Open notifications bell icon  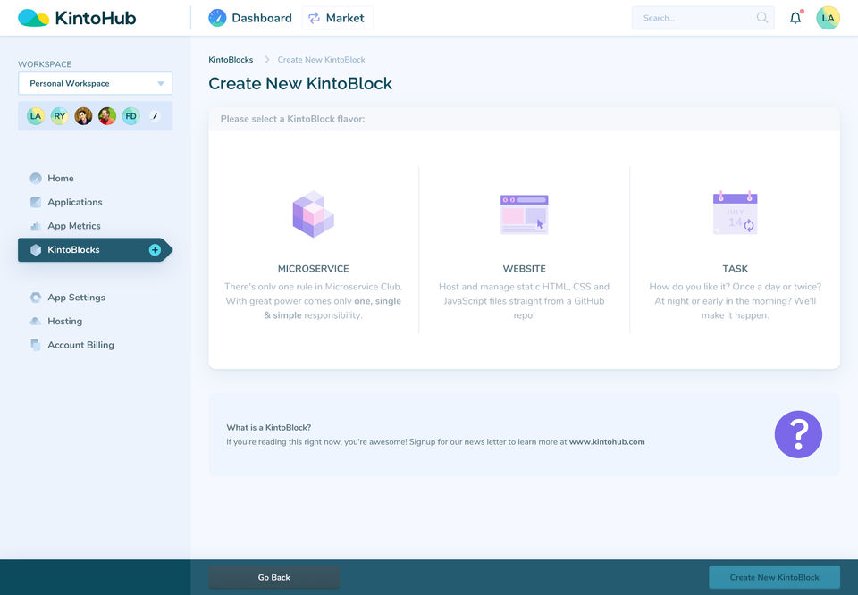795,18
